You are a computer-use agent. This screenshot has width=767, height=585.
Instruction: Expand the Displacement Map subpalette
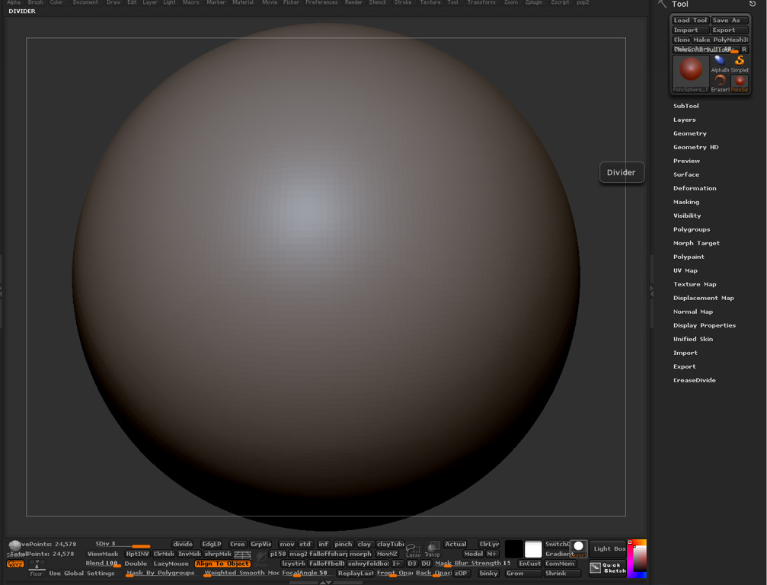704,297
